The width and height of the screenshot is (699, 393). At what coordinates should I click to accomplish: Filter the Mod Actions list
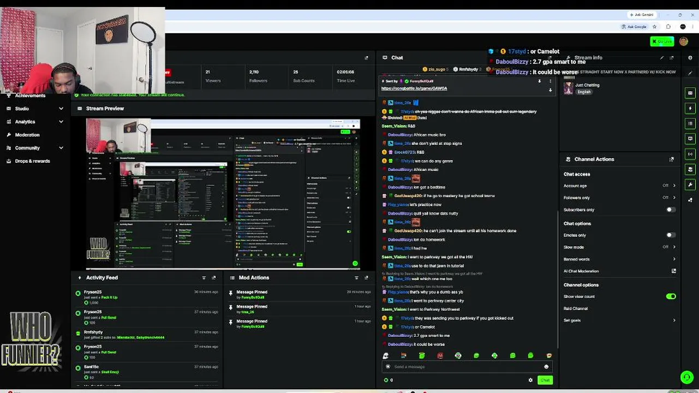[x=356, y=278]
